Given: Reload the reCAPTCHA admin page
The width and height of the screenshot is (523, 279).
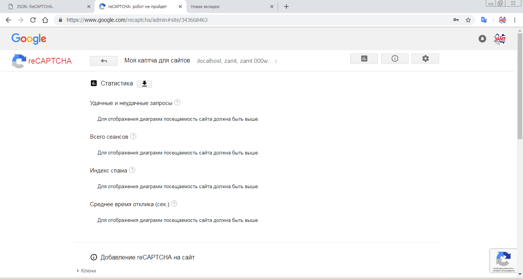Looking at the screenshot, I should click(x=33, y=20).
